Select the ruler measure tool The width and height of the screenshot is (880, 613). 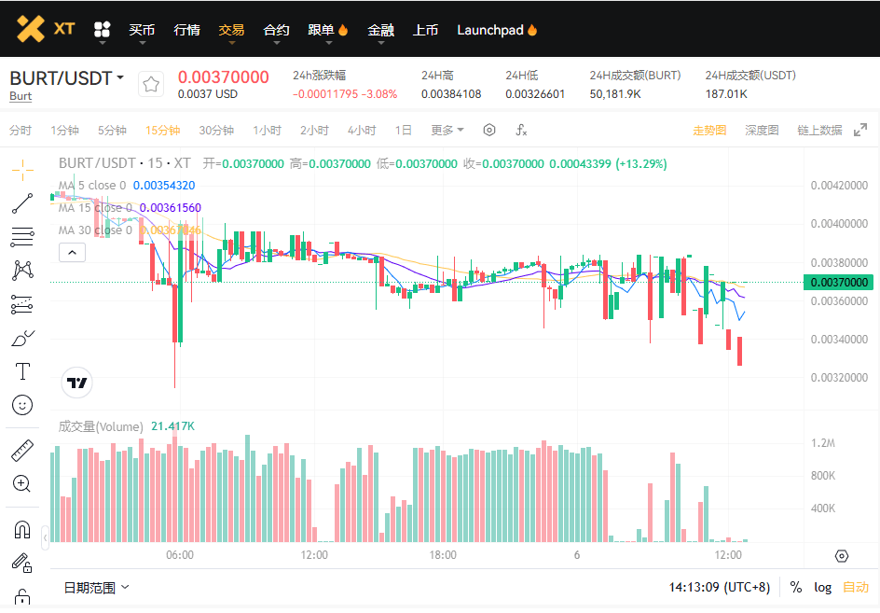tap(22, 451)
